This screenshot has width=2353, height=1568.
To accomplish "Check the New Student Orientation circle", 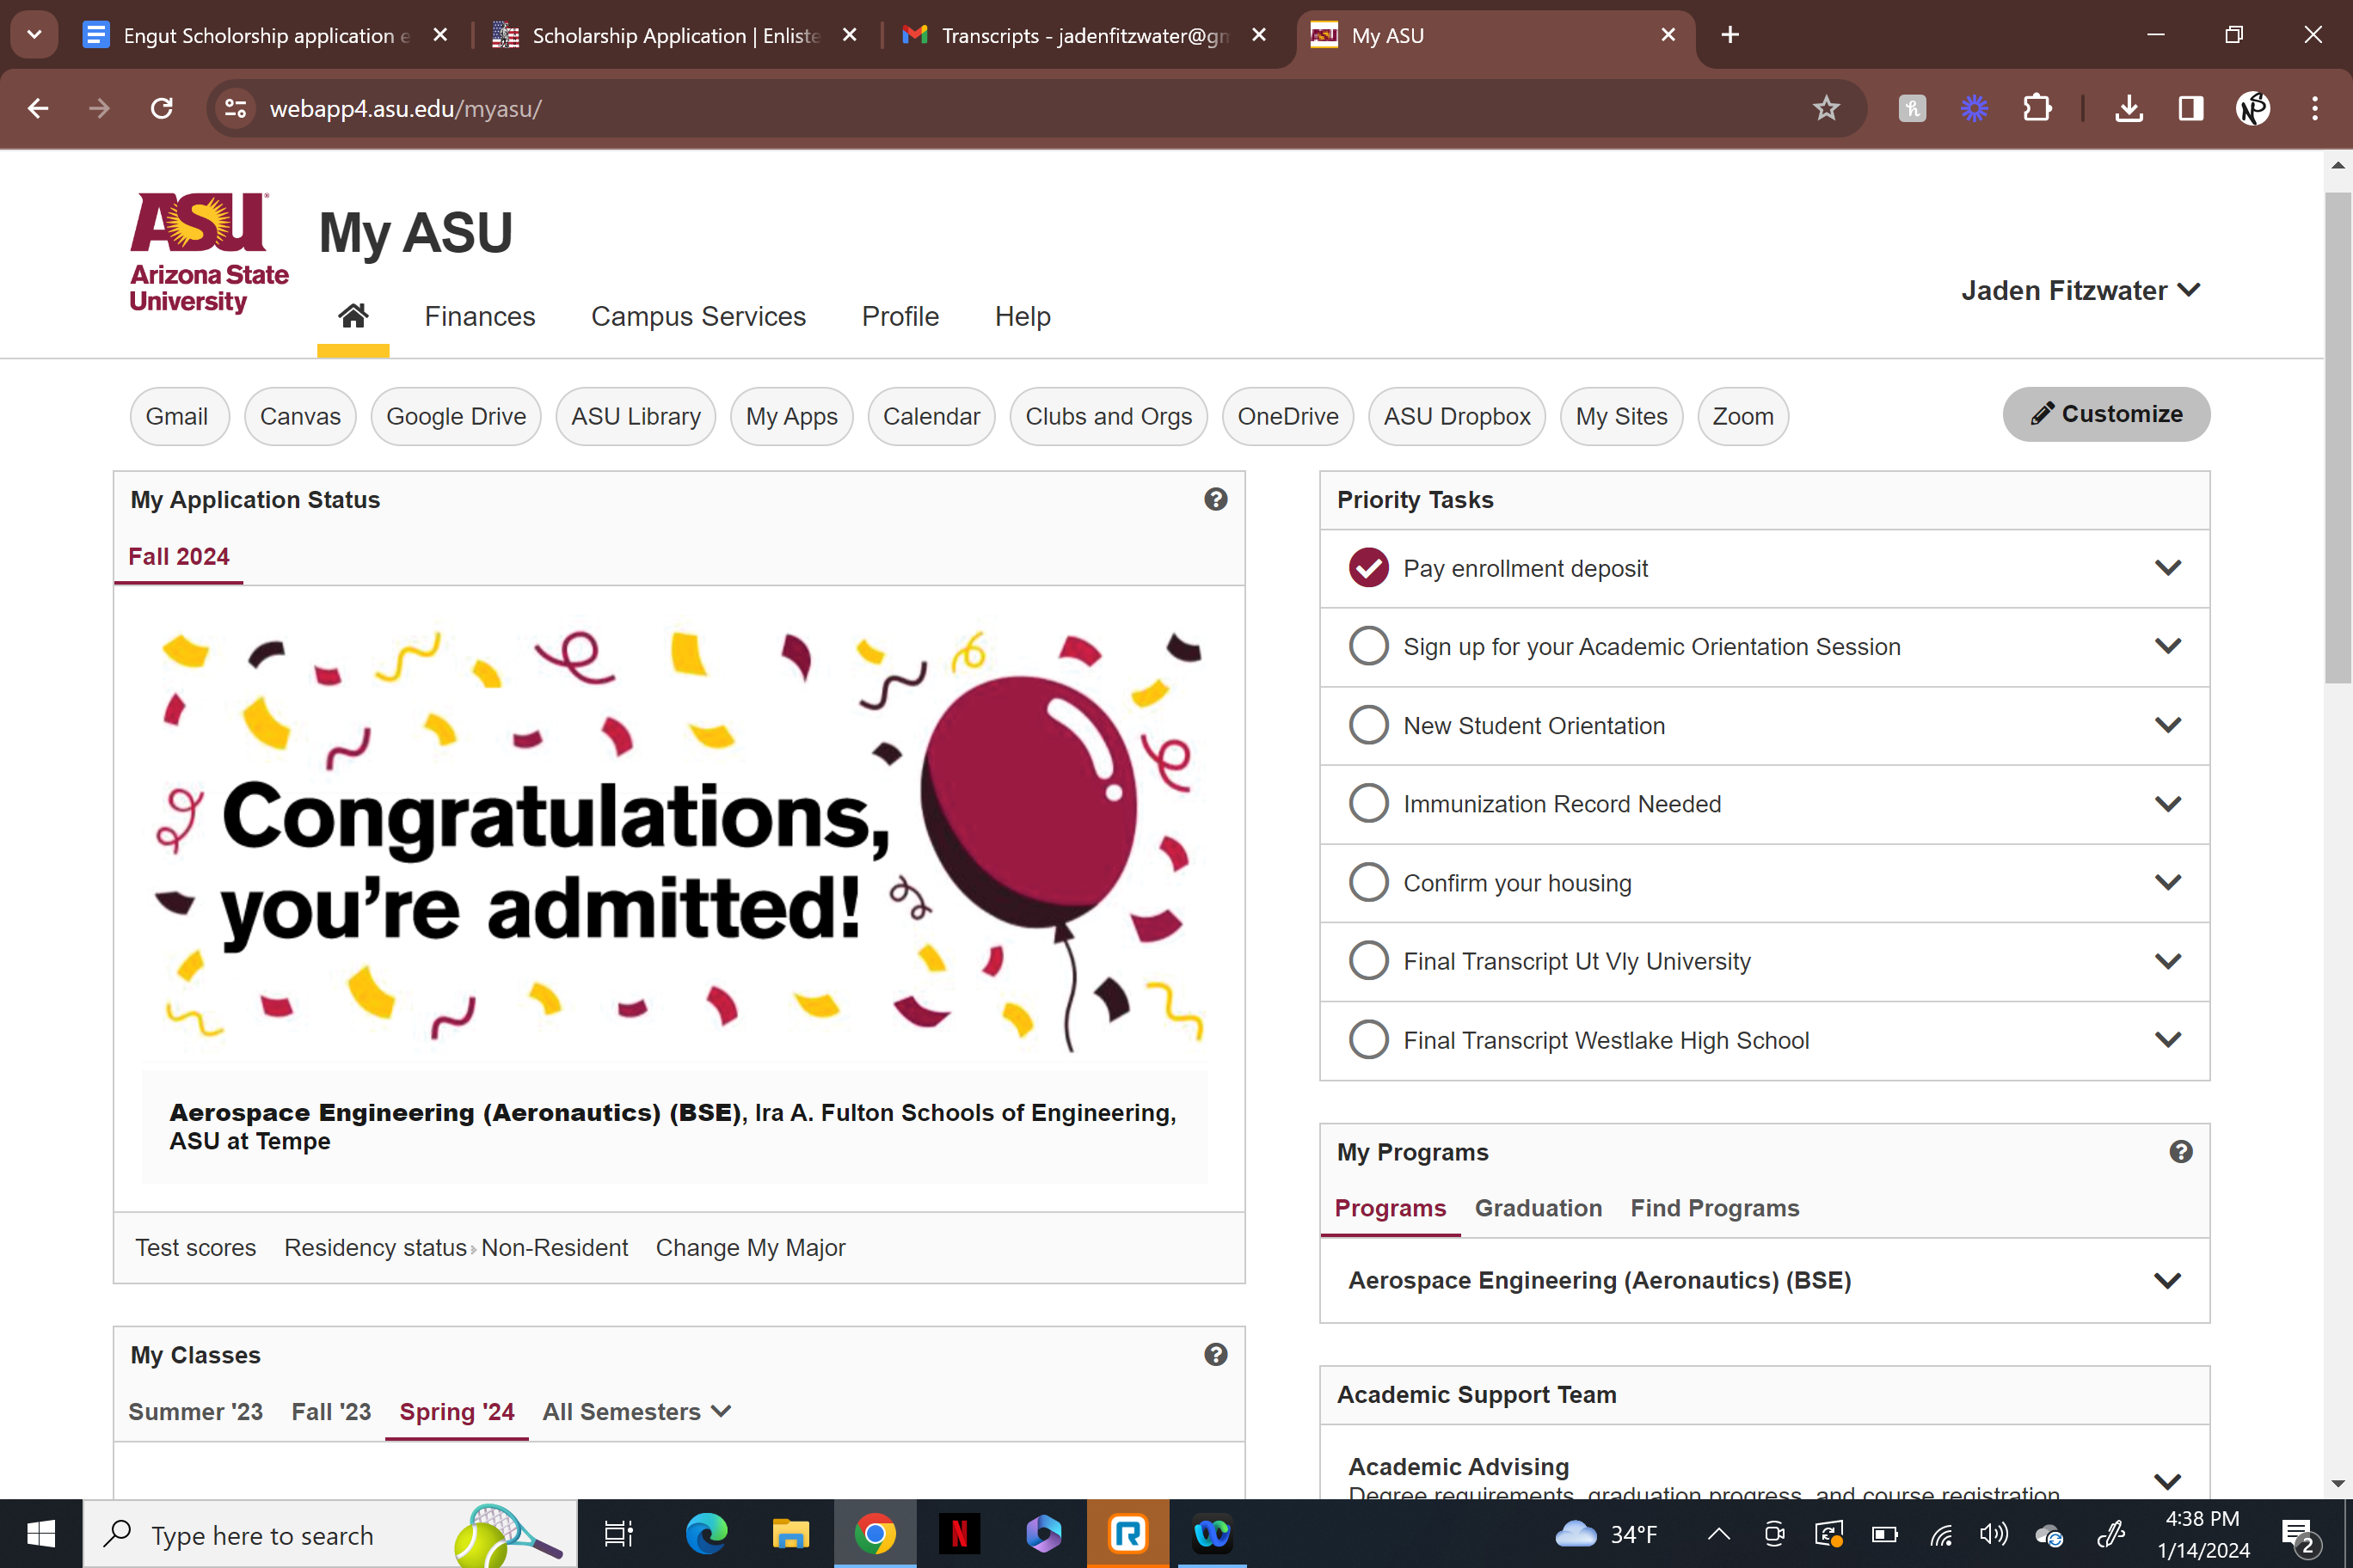I will 1367,725.
